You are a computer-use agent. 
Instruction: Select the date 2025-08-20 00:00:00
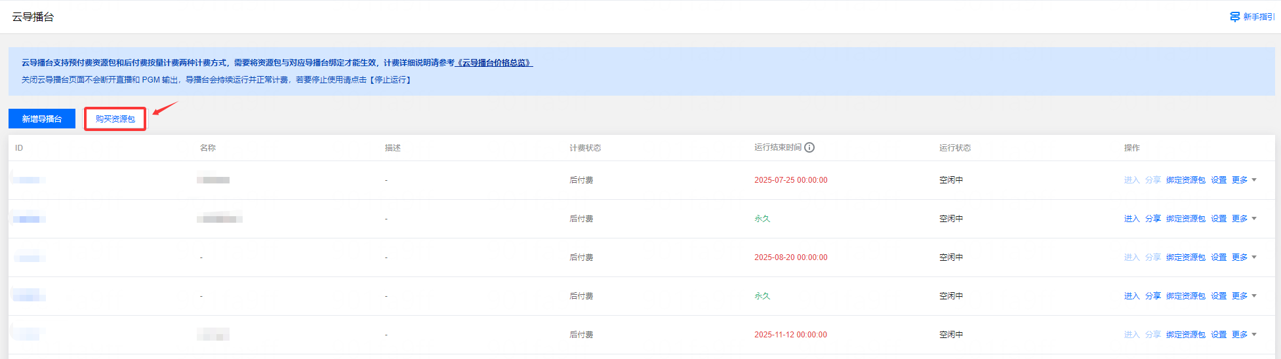(791, 257)
